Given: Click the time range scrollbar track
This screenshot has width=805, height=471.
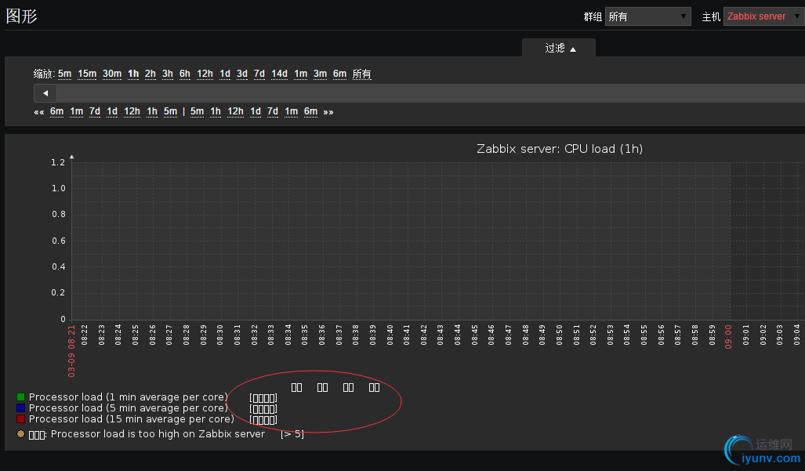Looking at the screenshot, I should tap(430, 93).
